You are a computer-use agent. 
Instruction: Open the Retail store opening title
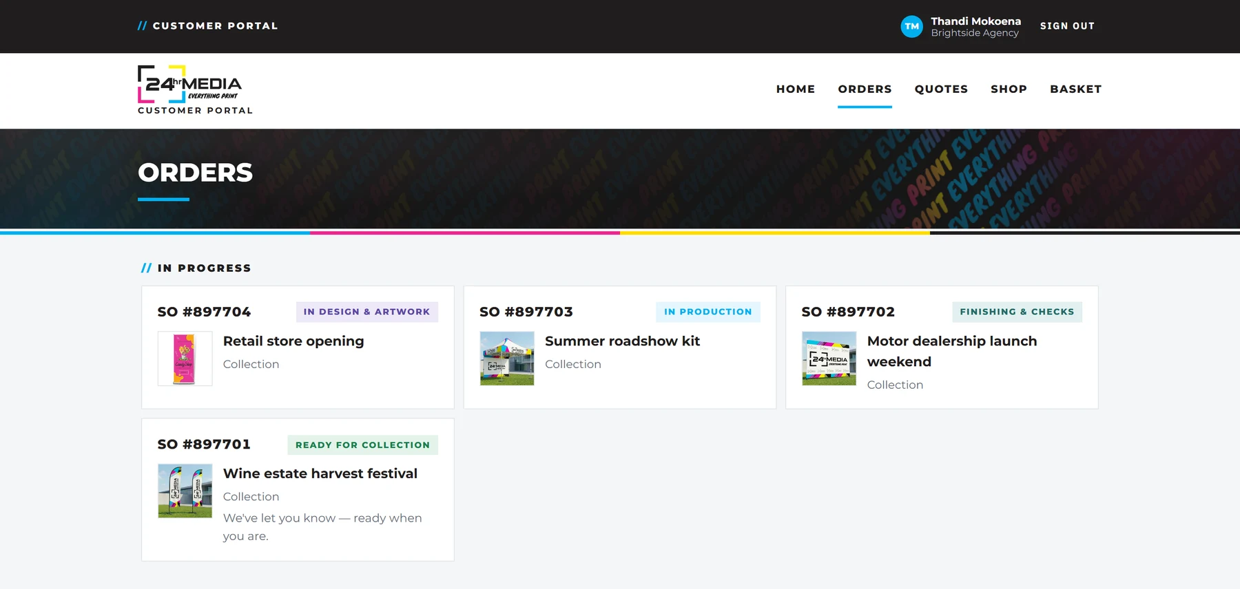(293, 341)
